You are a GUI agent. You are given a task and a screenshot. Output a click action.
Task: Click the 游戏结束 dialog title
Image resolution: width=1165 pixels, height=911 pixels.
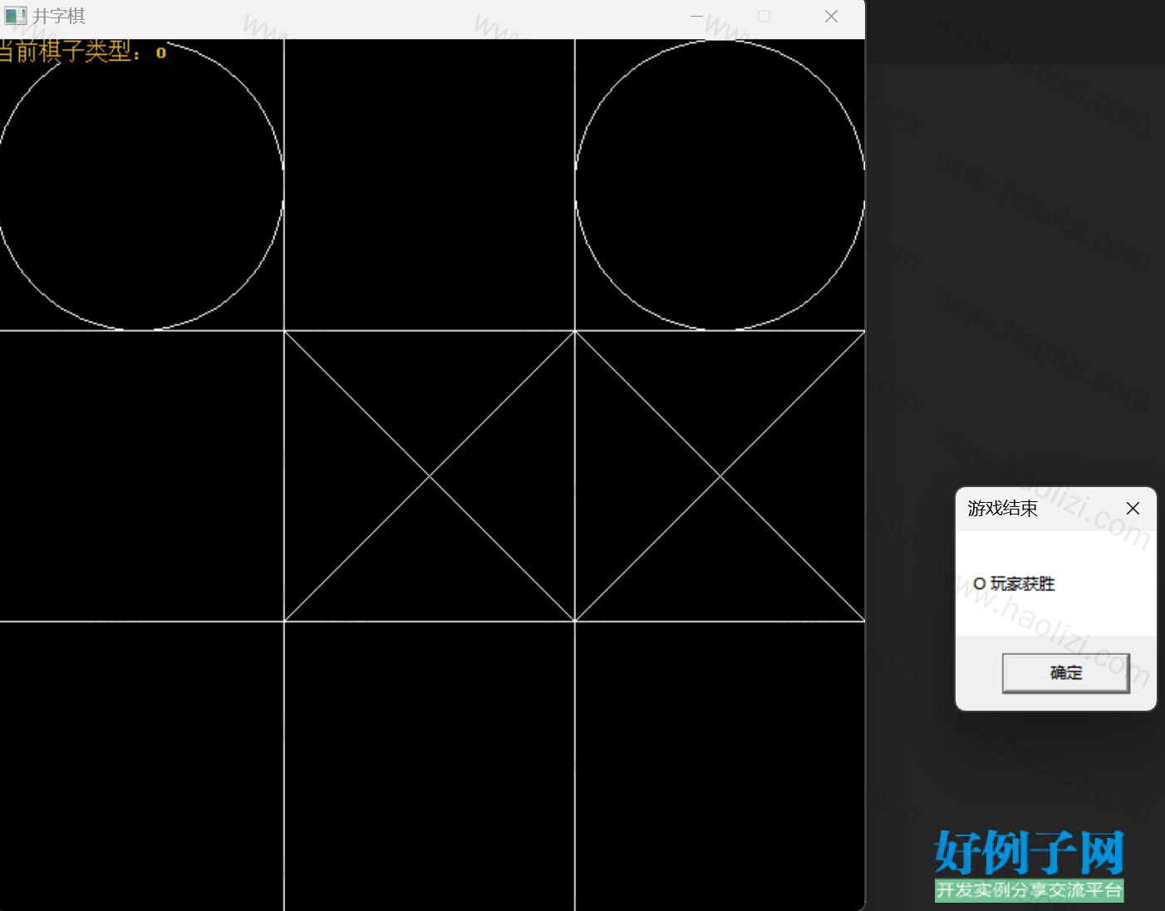pyautogui.click(x=1002, y=509)
